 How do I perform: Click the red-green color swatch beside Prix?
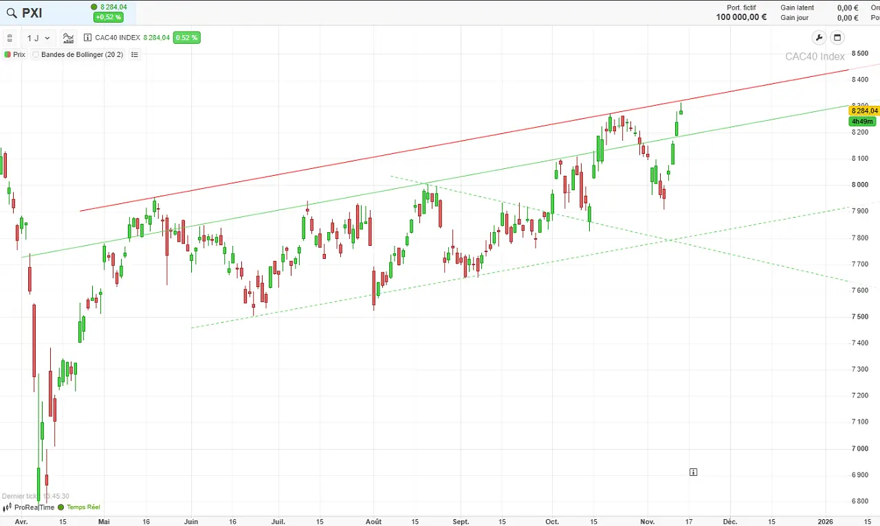point(6,54)
